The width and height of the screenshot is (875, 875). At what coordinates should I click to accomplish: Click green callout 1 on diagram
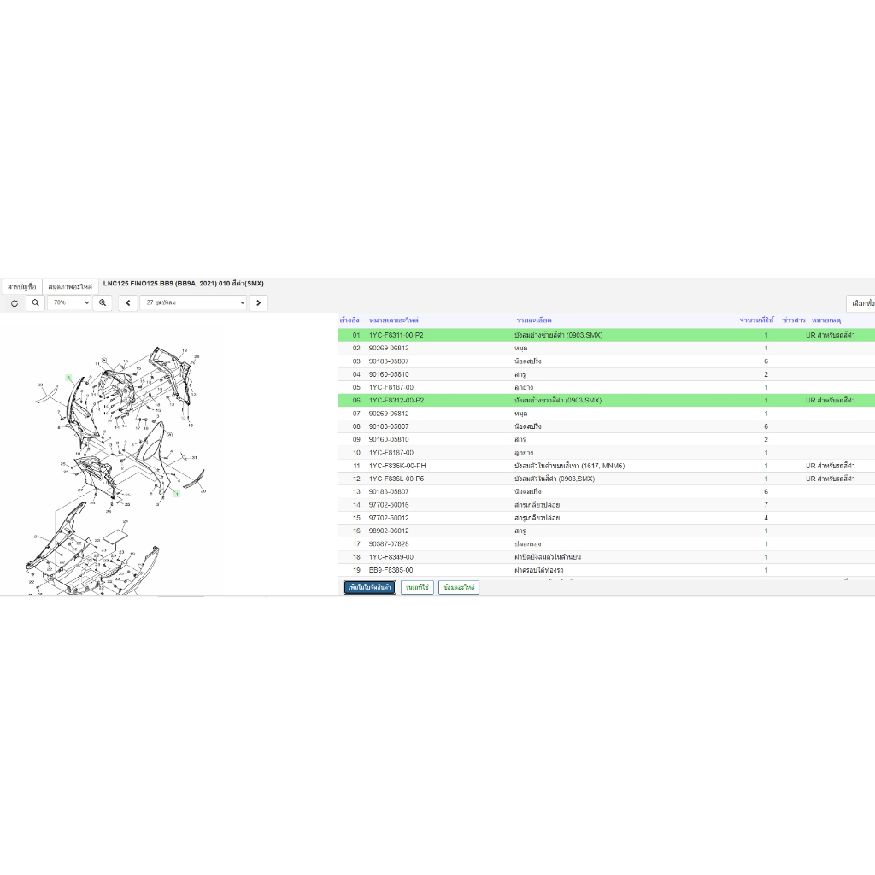pos(177,494)
